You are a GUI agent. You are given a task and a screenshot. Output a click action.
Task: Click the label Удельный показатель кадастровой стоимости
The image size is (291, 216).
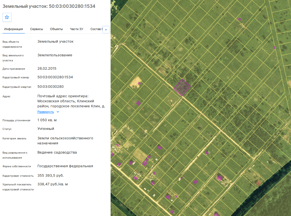(18, 187)
